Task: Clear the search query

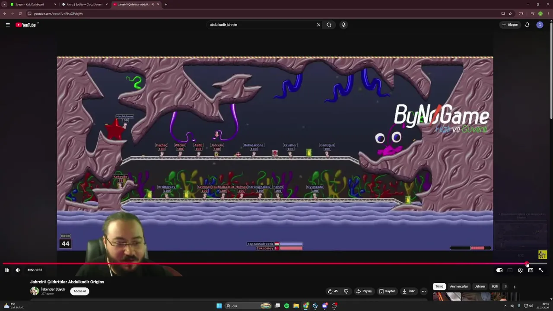Action: pyautogui.click(x=318, y=25)
